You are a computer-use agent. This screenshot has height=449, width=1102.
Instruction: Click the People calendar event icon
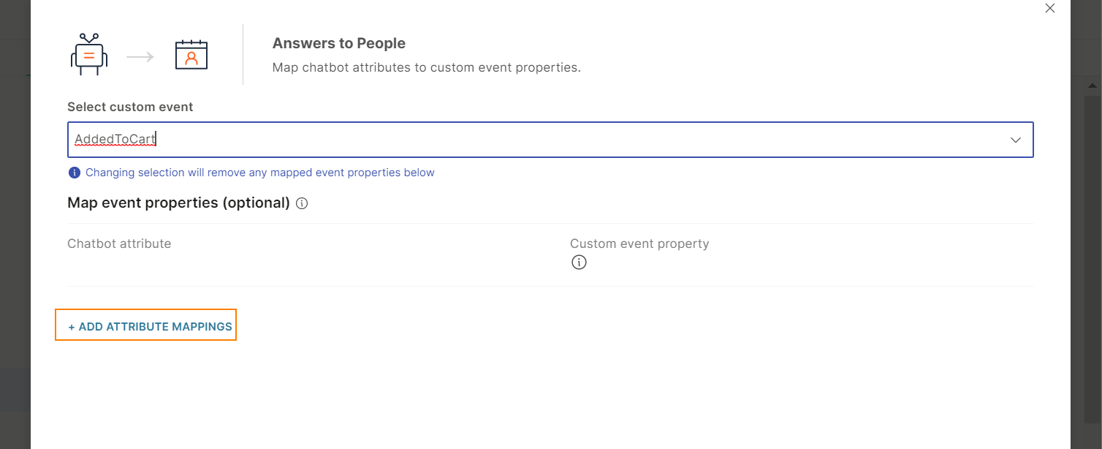tap(191, 55)
